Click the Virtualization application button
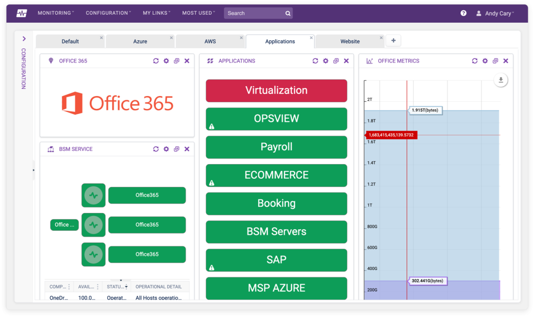The image size is (534, 317). point(276,90)
